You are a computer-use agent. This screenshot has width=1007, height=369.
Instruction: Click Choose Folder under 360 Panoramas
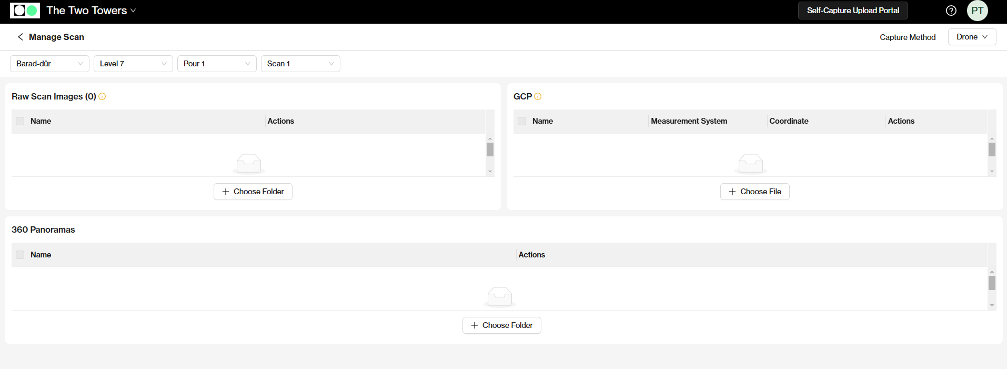point(501,325)
